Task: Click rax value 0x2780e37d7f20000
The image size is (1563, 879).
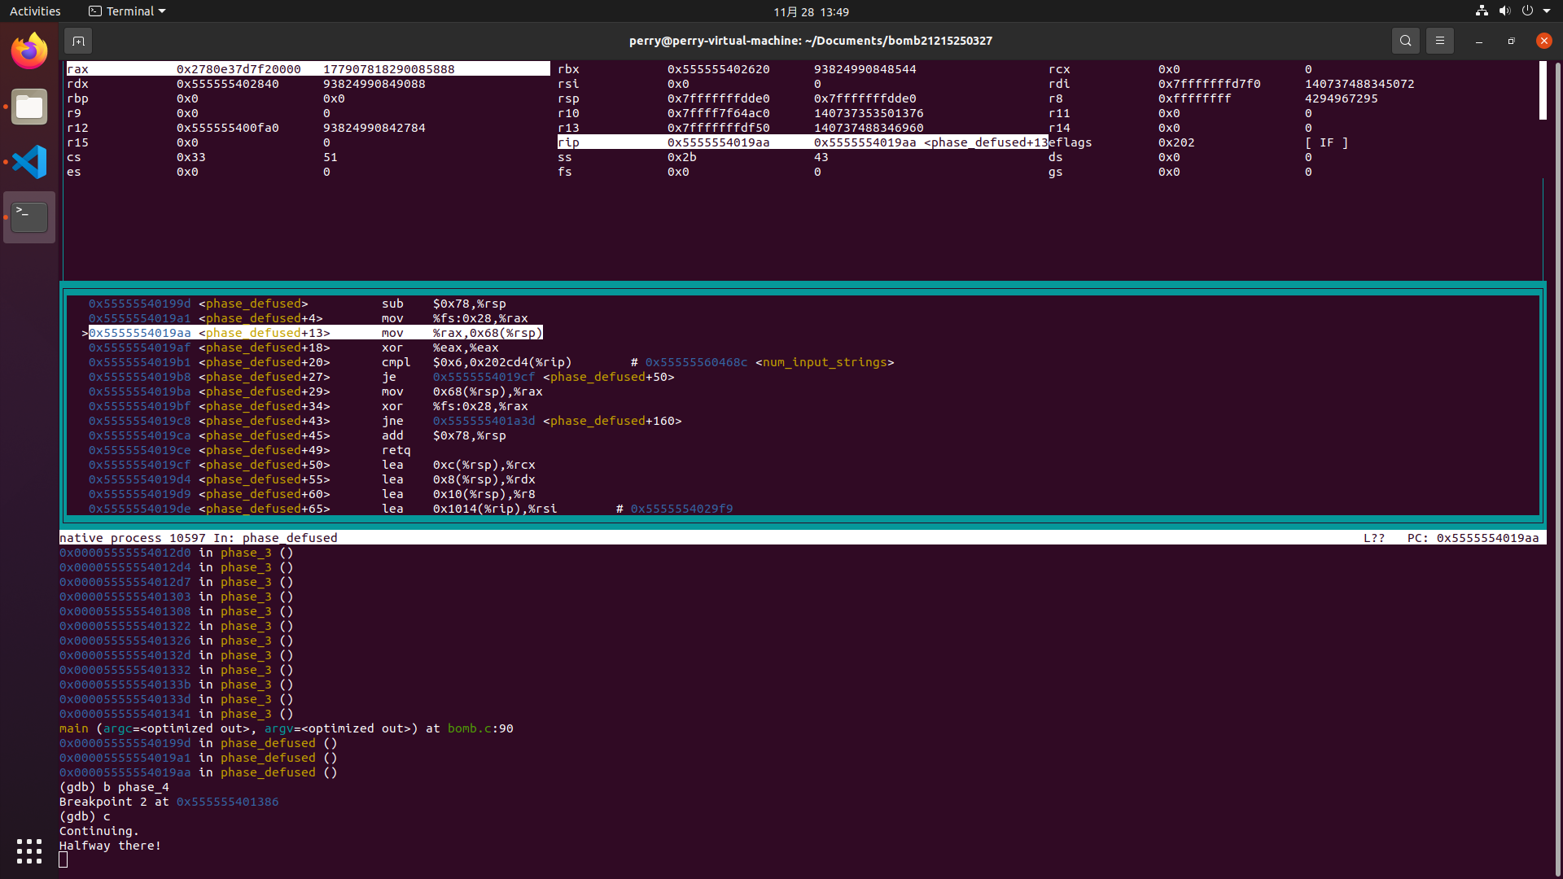Action: click(x=239, y=69)
